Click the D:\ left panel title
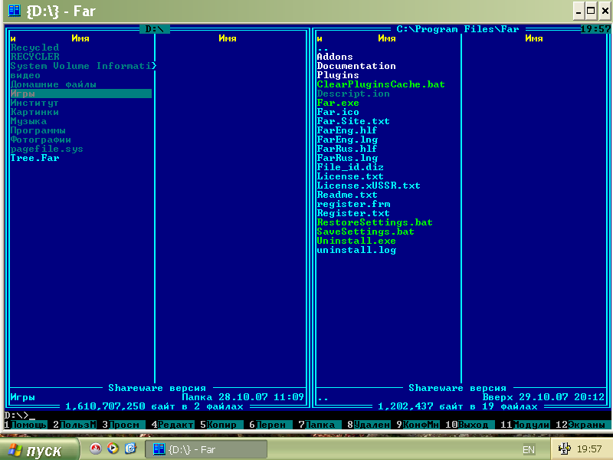Image resolution: width=613 pixels, height=460 pixels. 155,29
